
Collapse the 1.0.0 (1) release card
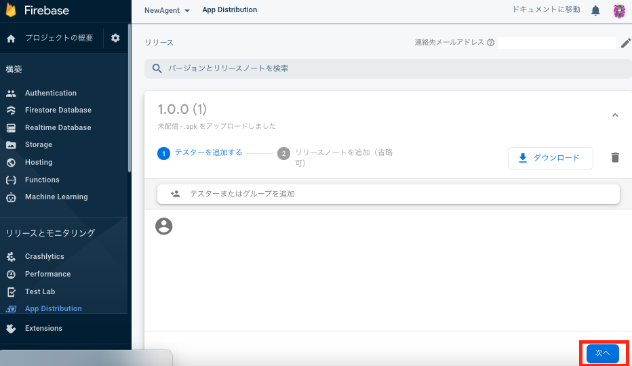pyautogui.click(x=615, y=115)
